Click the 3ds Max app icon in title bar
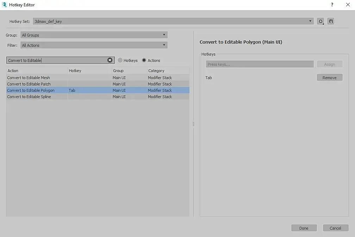This screenshot has width=355, height=237. click(4, 5)
